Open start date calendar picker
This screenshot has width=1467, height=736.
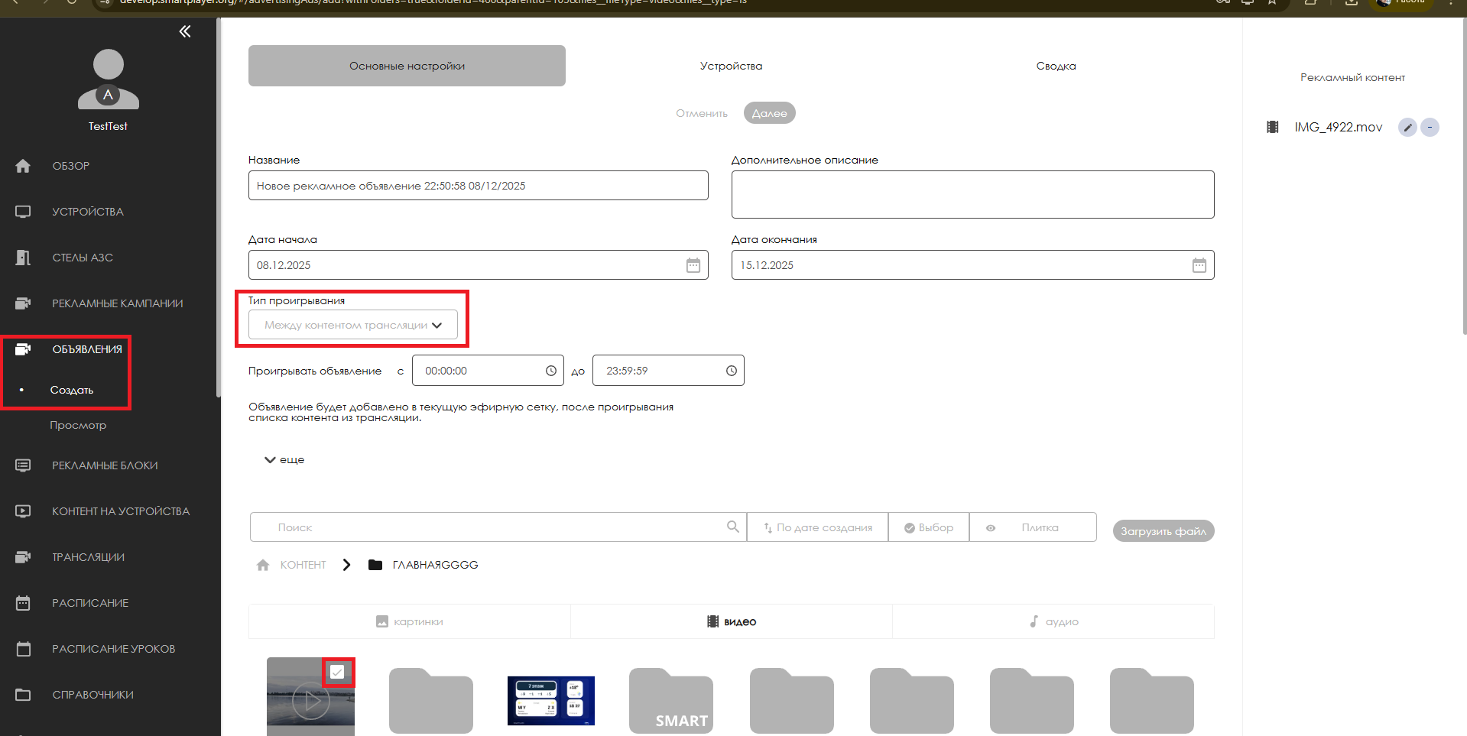pyautogui.click(x=693, y=265)
